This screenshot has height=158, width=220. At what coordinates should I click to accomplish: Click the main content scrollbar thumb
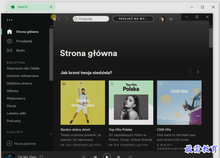pyautogui.click(x=211, y=38)
